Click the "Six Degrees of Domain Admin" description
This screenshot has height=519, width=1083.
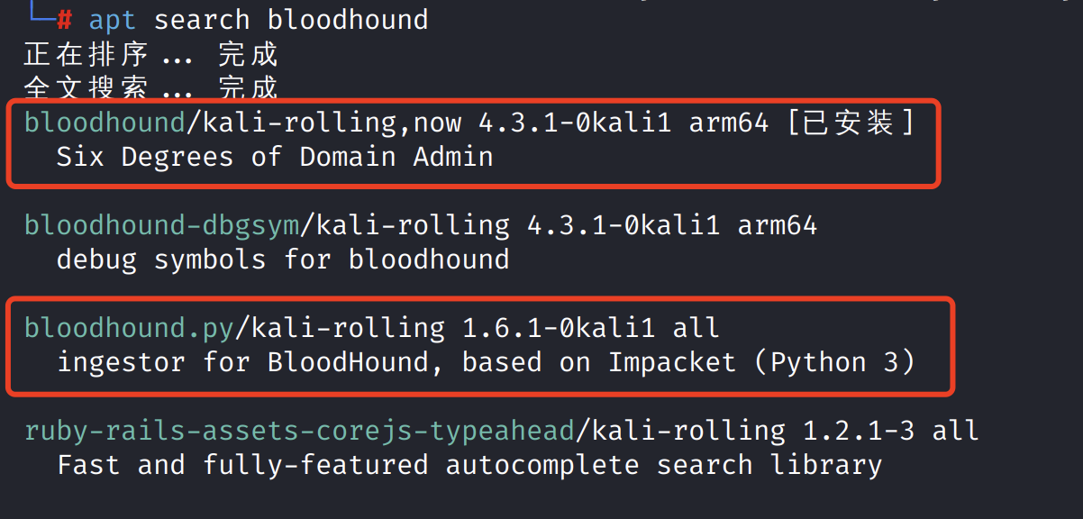coord(275,157)
